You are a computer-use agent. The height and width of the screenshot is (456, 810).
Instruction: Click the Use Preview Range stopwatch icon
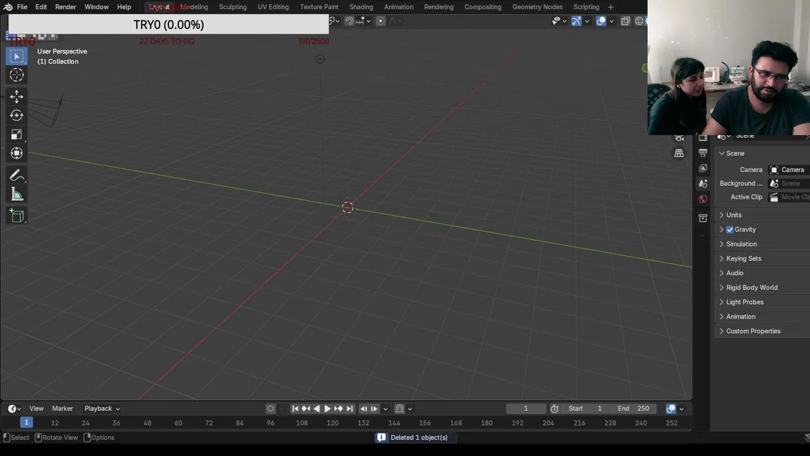(554, 408)
